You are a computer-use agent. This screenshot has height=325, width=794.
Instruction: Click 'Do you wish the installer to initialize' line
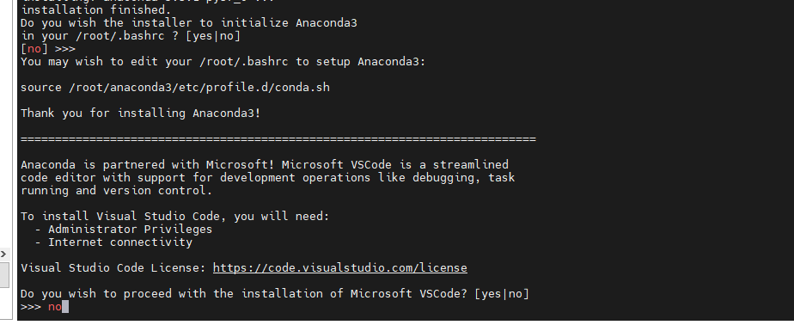click(189, 23)
